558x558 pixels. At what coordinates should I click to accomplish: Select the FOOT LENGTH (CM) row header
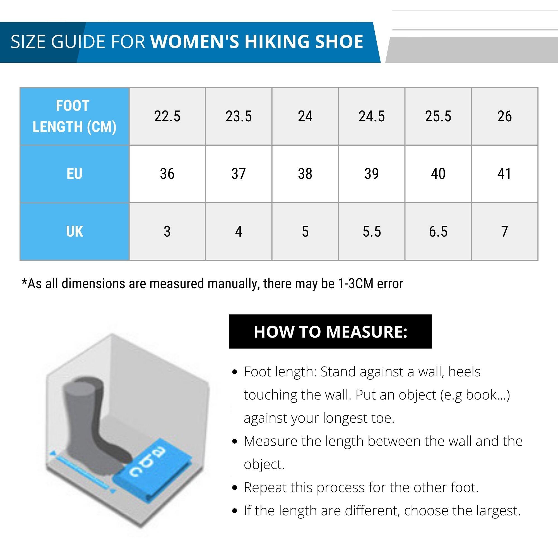[74, 116]
